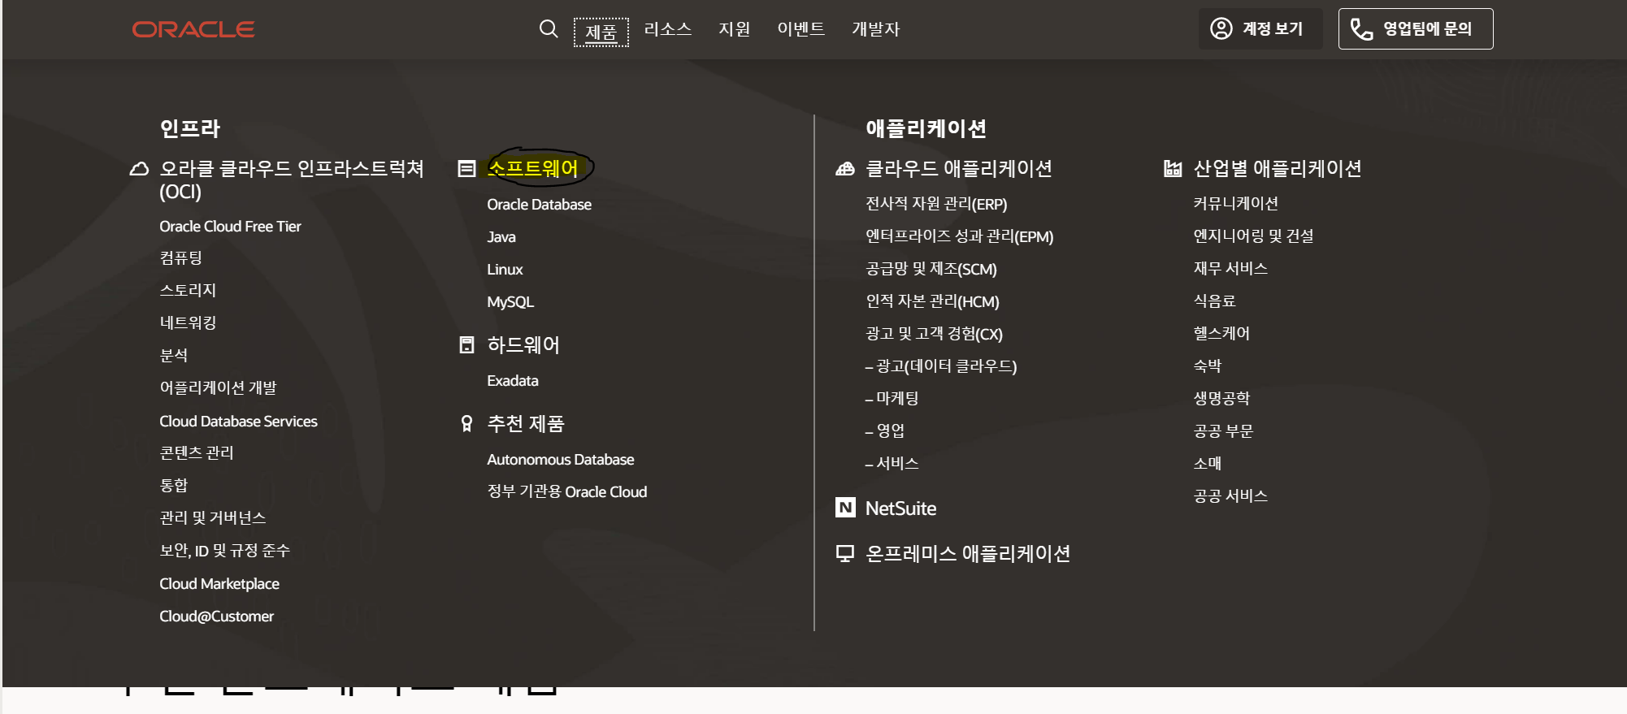The width and height of the screenshot is (1627, 714).
Task: Open the 개발자 menu
Action: tap(876, 29)
